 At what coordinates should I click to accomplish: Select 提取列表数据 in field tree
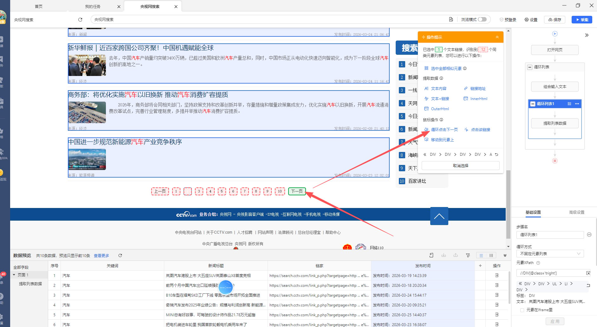click(x=30, y=284)
